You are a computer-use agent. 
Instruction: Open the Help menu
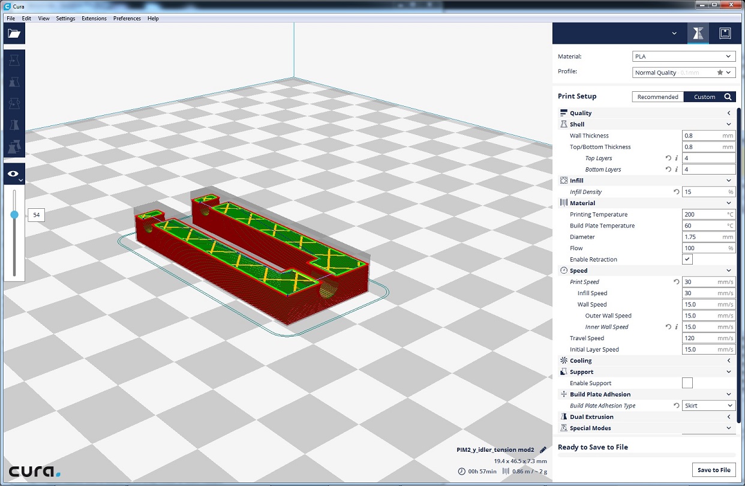153,19
